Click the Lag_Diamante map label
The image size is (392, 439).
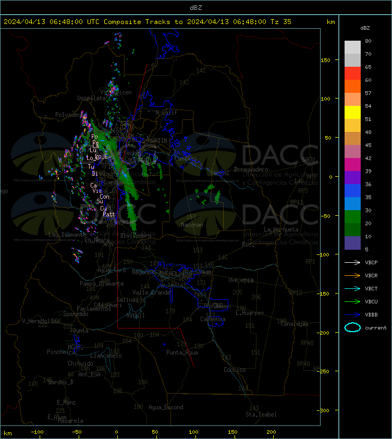(67, 235)
